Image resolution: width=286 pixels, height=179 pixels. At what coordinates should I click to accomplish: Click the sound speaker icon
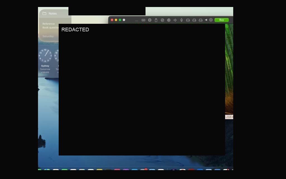click(x=175, y=20)
